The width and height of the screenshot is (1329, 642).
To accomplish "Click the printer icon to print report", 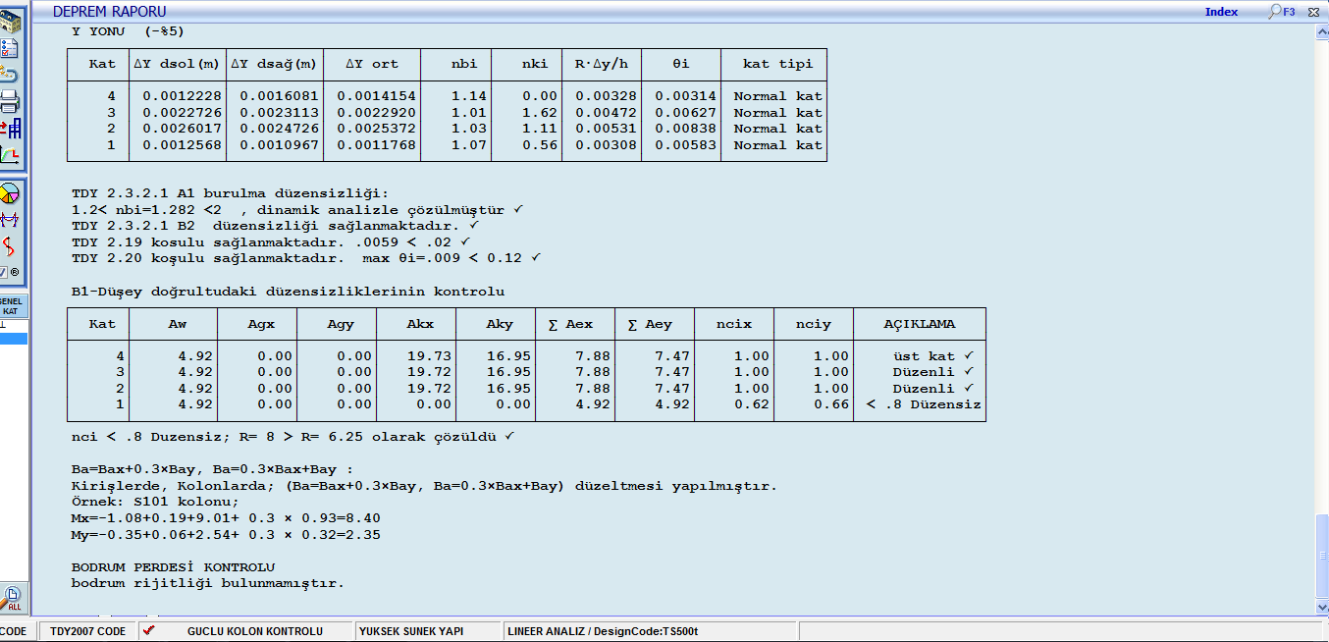I will pos(10,101).
